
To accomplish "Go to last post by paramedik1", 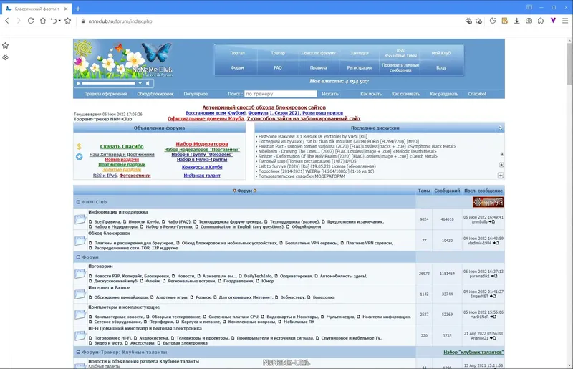I will pos(494,276).
